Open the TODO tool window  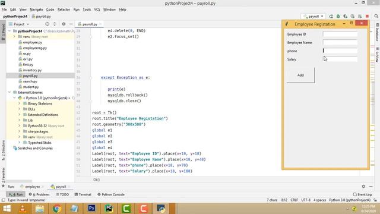(62, 194)
